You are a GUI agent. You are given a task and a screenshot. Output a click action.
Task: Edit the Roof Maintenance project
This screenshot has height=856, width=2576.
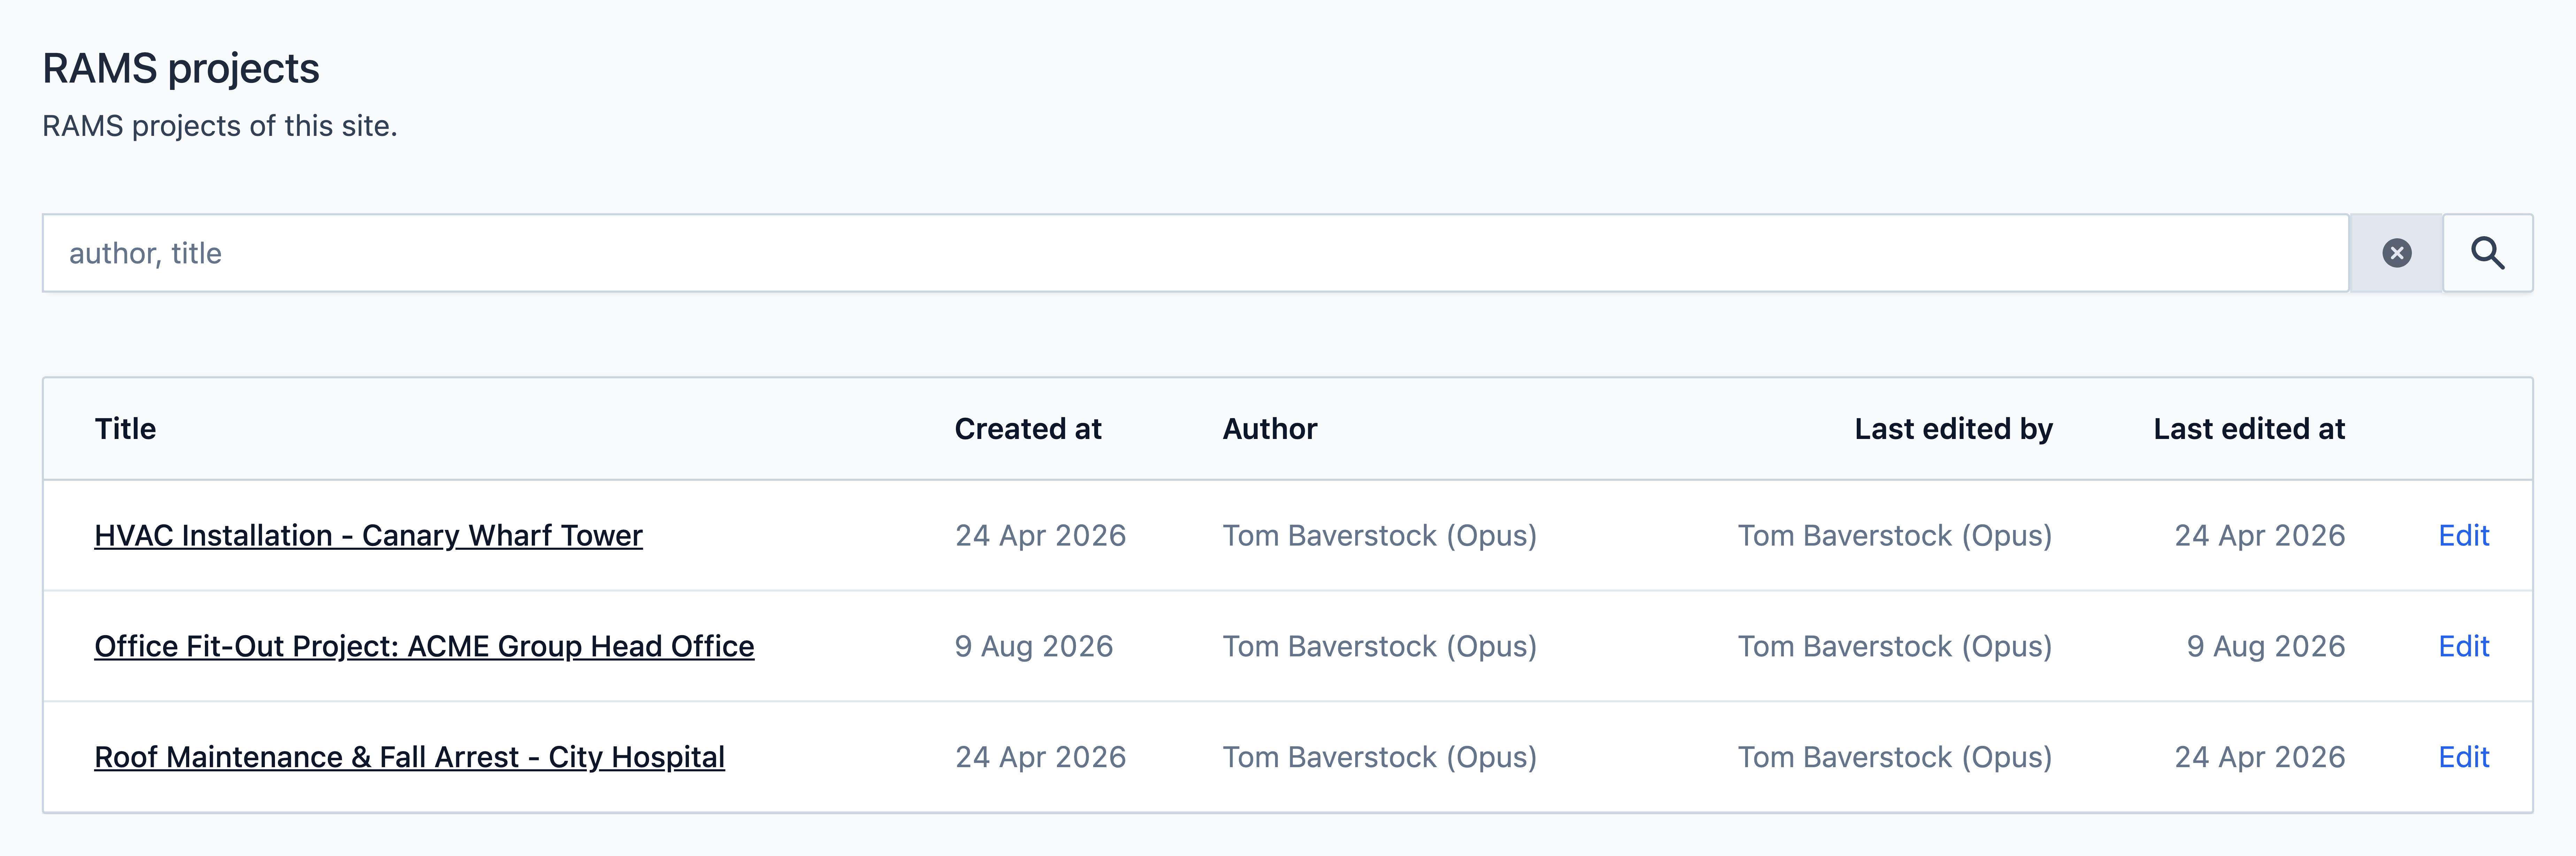click(x=2464, y=758)
